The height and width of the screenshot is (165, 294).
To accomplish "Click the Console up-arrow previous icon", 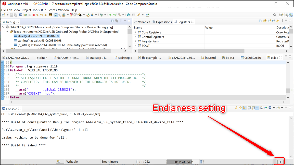I will pos(240,108).
